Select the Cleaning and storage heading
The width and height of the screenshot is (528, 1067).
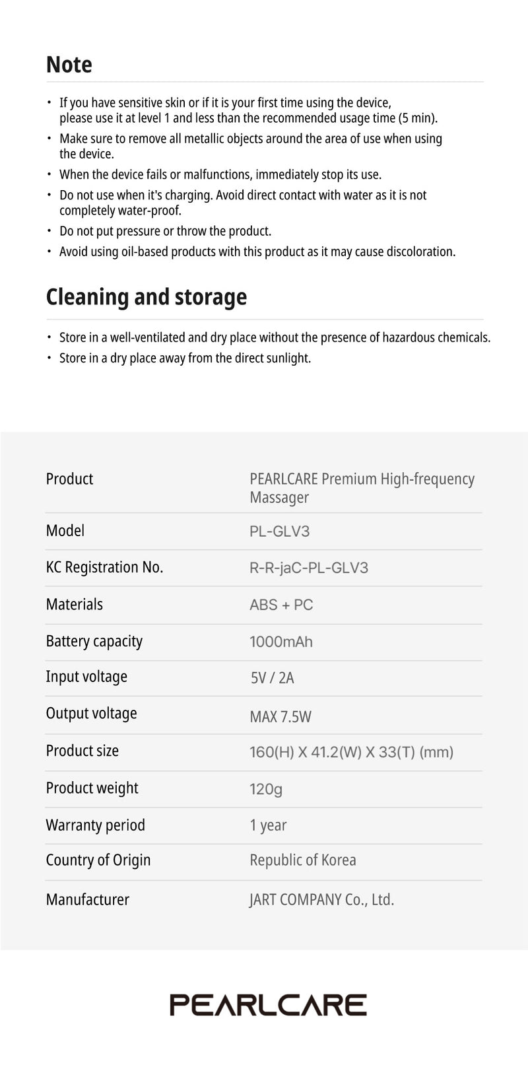pyautogui.click(x=147, y=297)
